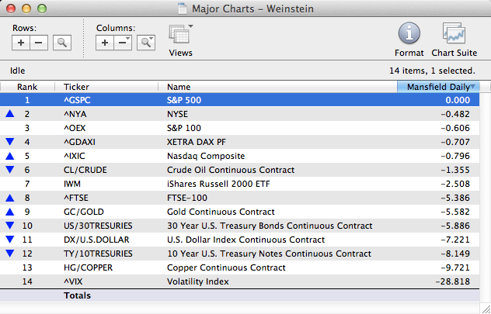Click the remove row minus button

pyautogui.click(x=39, y=43)
